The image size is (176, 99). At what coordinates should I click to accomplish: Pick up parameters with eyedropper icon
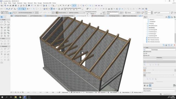9,9
